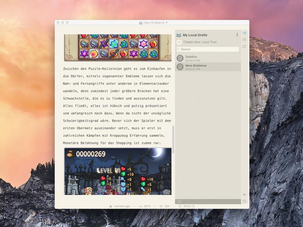
Task: Click the character count icon
Action: point(140,206)
